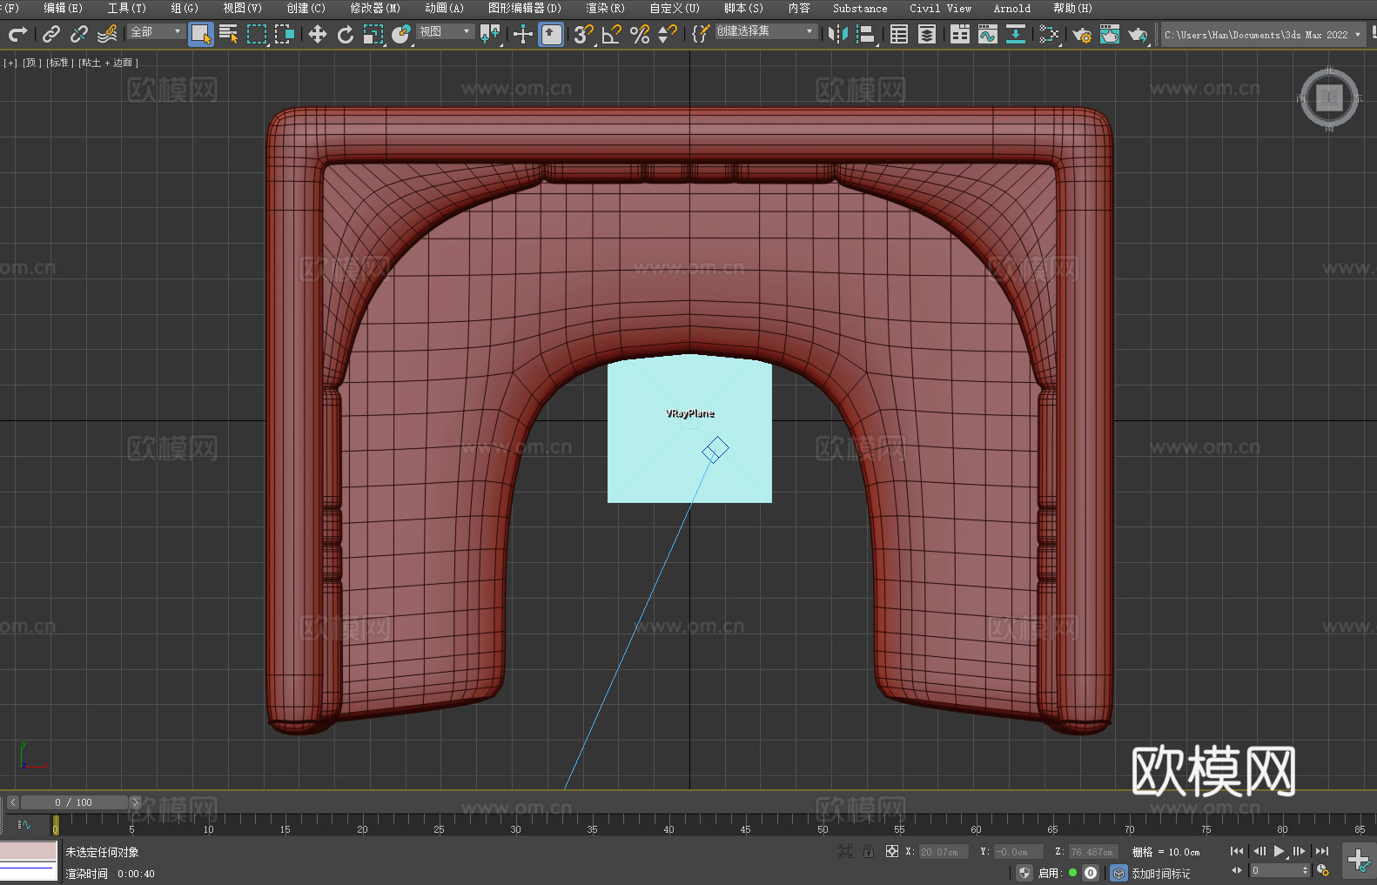Viewport: 1377px width, 885px height.
Task: Click the Isolate Selection icon in status bar
Action: [844, 851]
